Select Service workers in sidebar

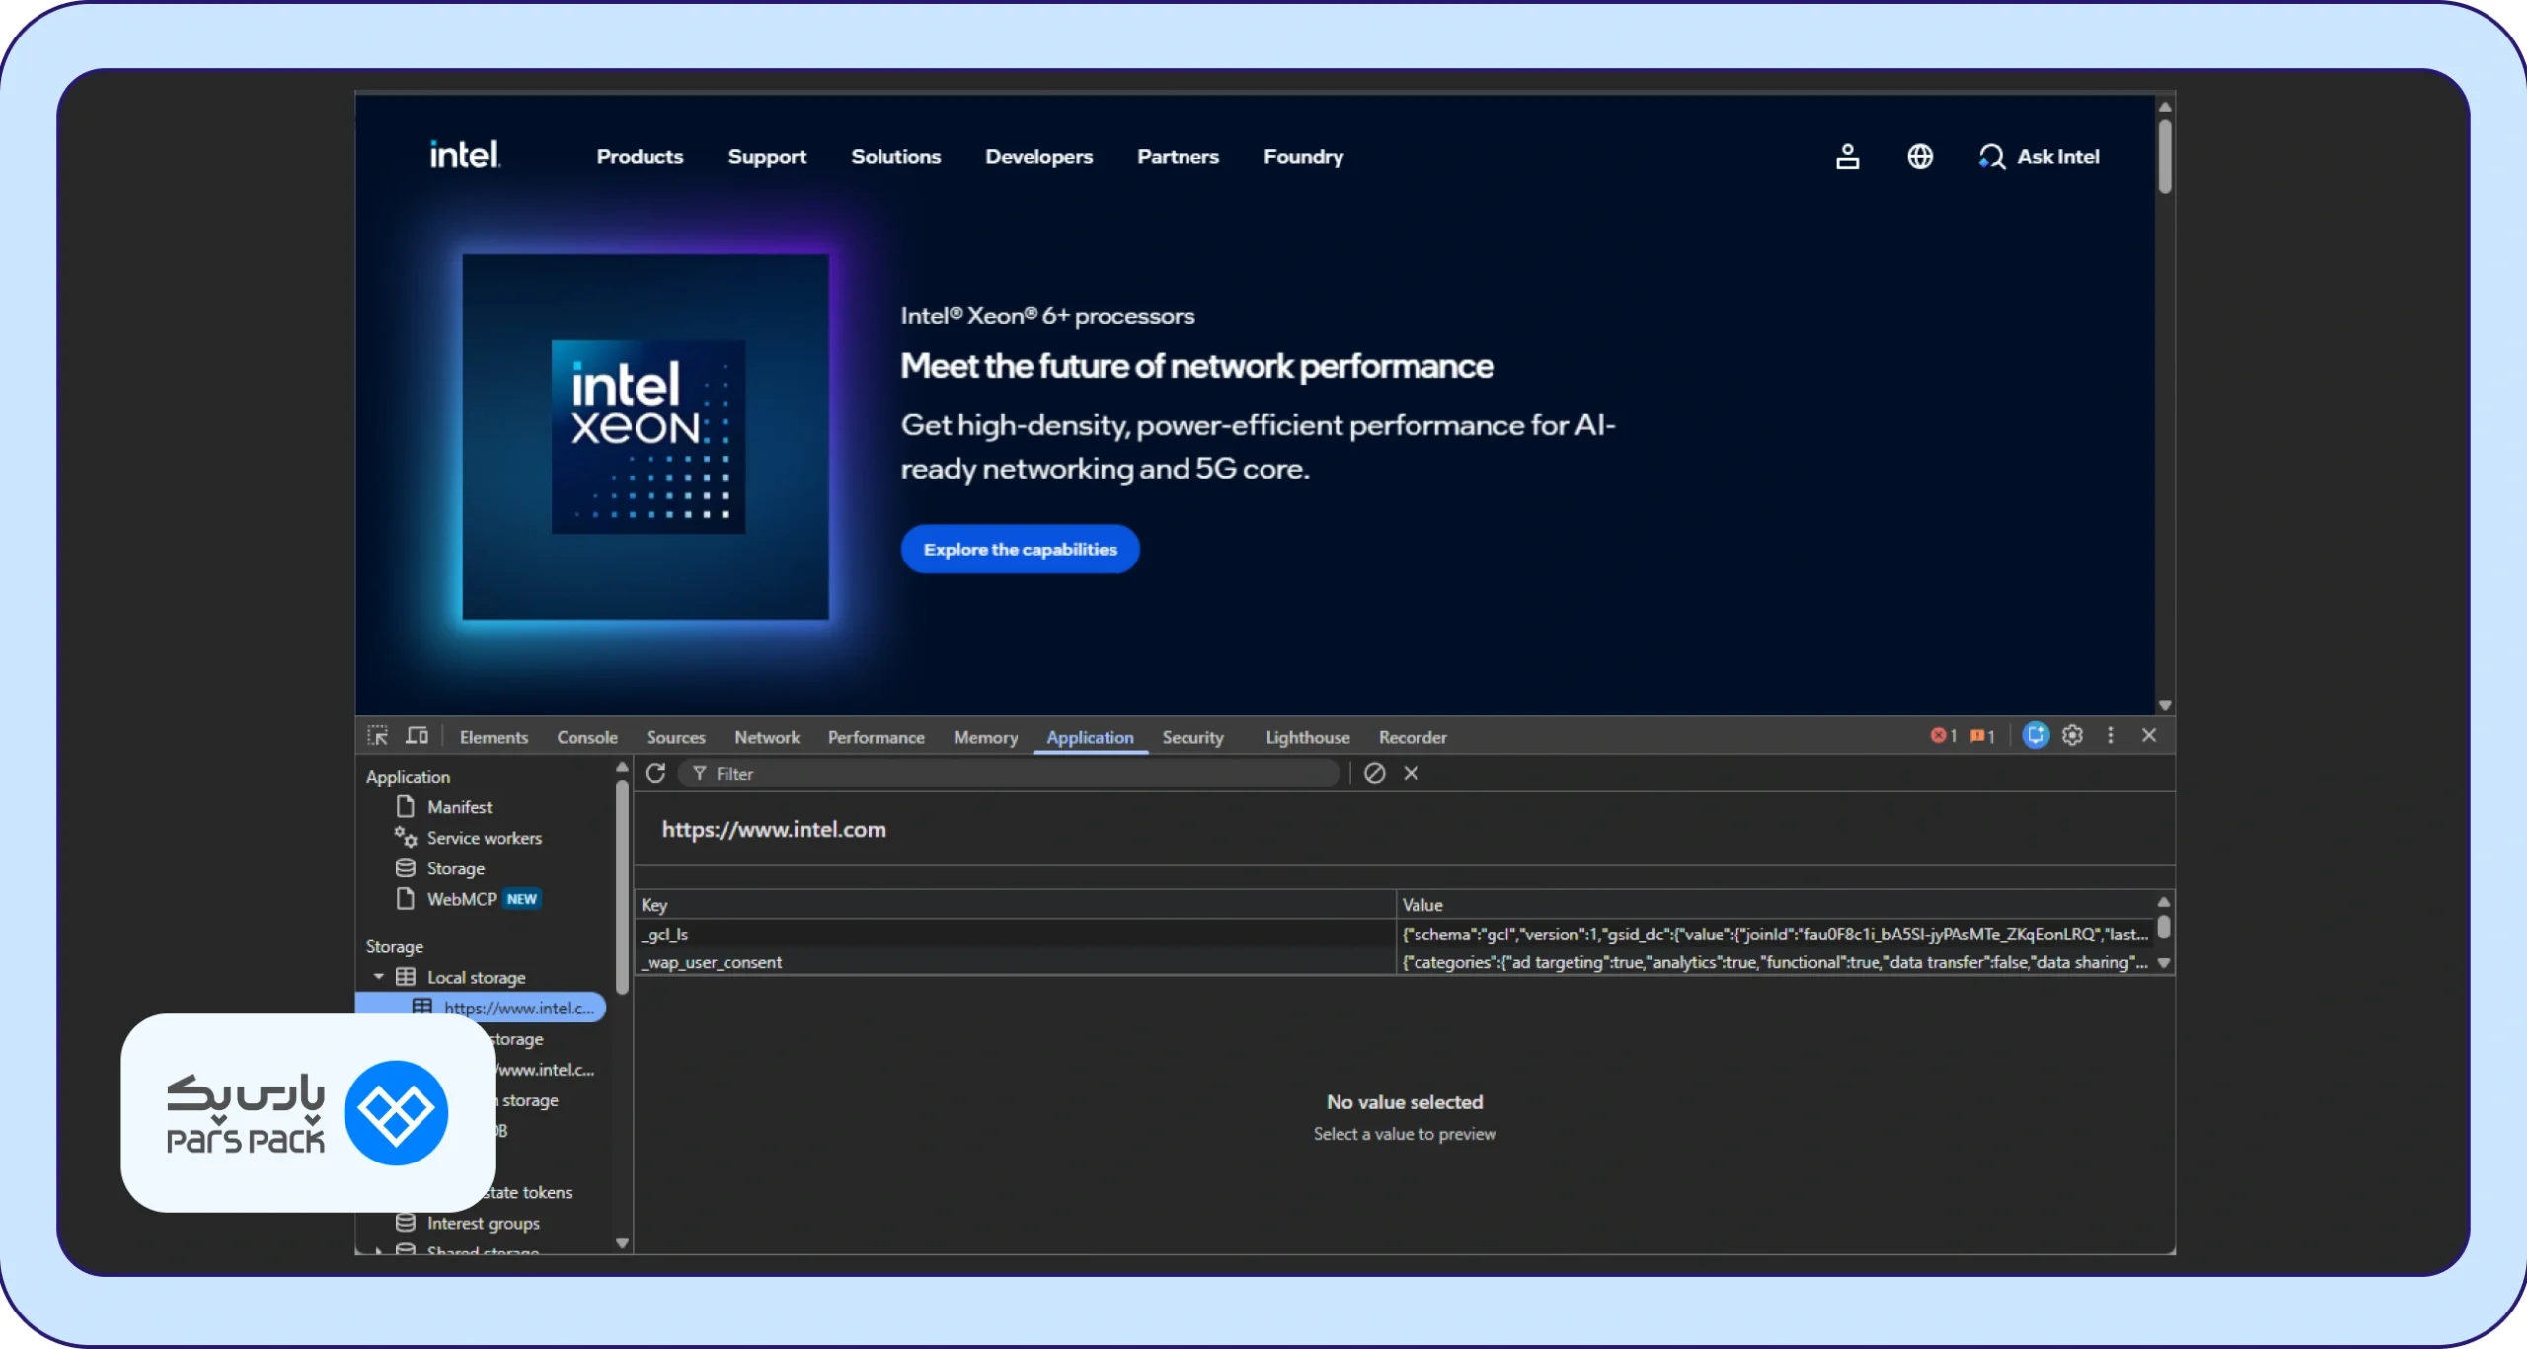pyautogui.click(x=484, y=837)
